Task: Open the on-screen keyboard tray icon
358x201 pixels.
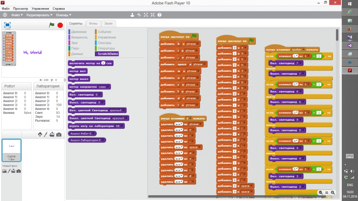Action: [349, 156]
